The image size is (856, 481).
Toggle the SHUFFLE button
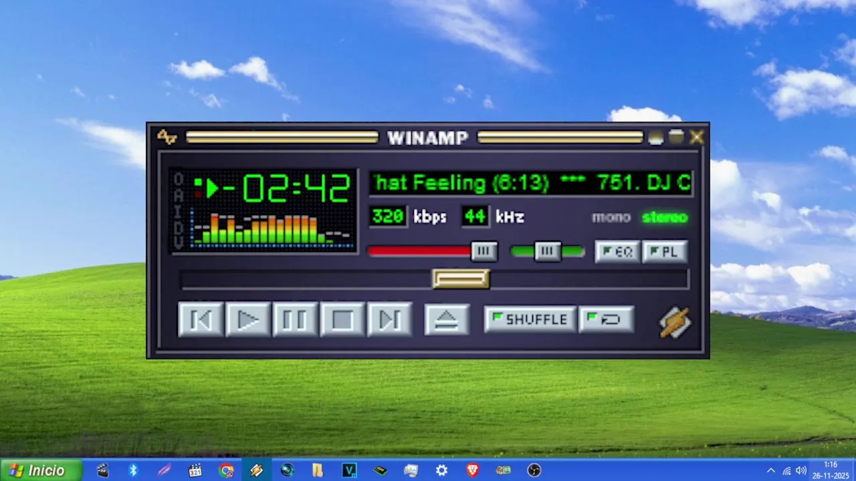[x=530, y=319]
